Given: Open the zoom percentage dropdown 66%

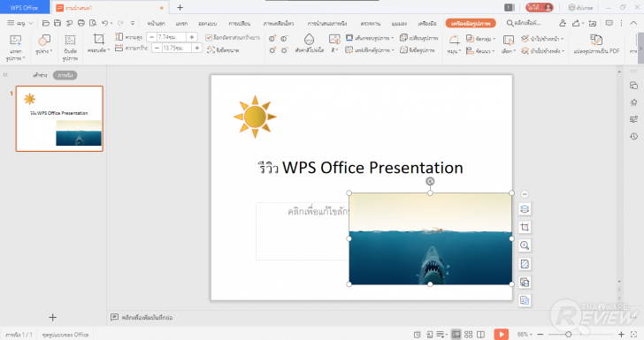Looking at the screenshot, I should pos(525,335).
